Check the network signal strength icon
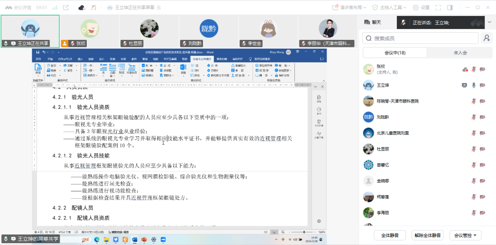The height and width of the screenshot is (245, 496). (55, 8)
